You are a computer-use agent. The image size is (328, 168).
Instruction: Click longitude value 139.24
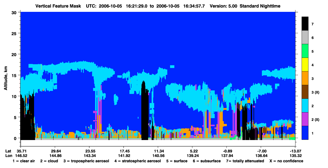(x=192, y=156)
